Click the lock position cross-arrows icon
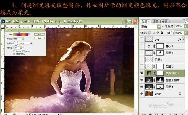 tap(158, 33)
